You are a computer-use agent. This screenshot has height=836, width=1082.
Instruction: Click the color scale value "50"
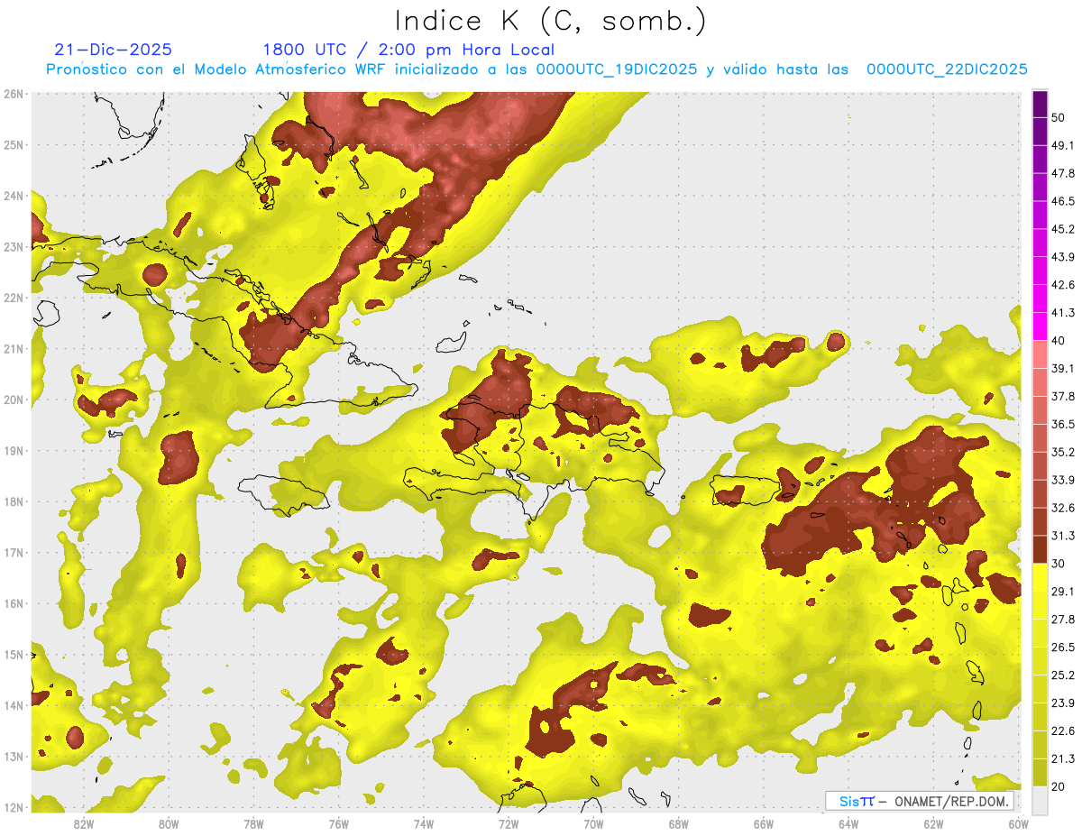pos(1058,117)
